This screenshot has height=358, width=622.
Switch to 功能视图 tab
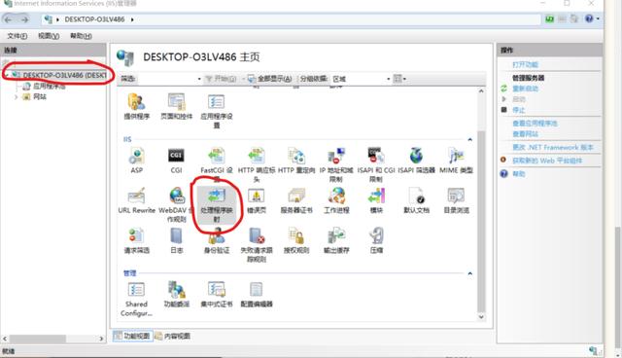pyautogui.click(x=132, y=336)
